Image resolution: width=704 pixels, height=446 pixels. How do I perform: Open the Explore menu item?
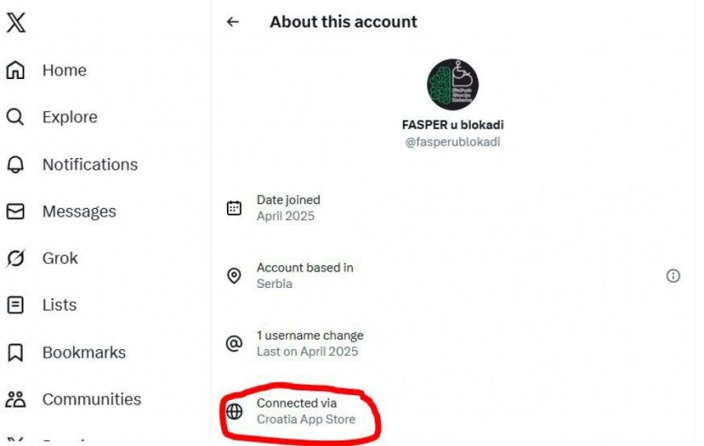pos(70,117)
